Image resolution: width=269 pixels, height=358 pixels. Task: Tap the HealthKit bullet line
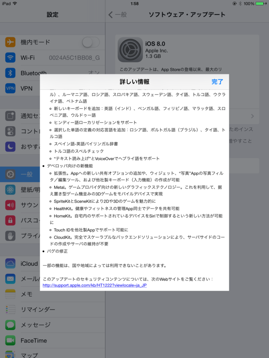(x=117, y=209)
